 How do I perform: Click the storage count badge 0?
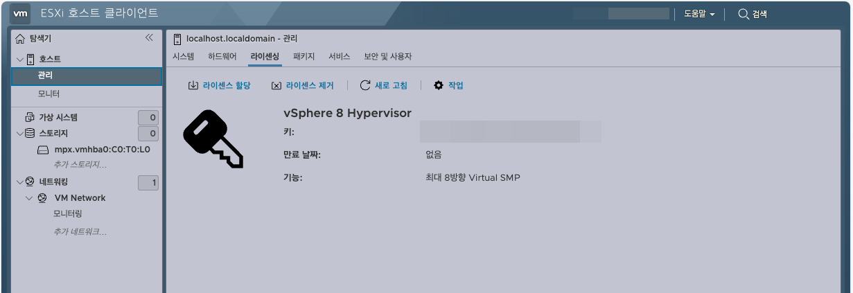(x=148, y=133)
